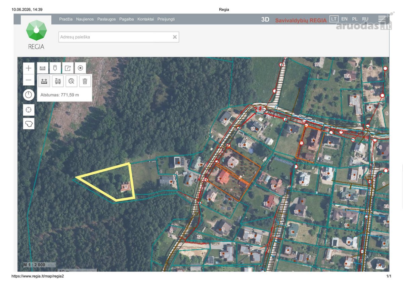Select the place marker pin tool
Viewport: 403px width, 285px height.
pyautogui.click(x=55, y=68)
